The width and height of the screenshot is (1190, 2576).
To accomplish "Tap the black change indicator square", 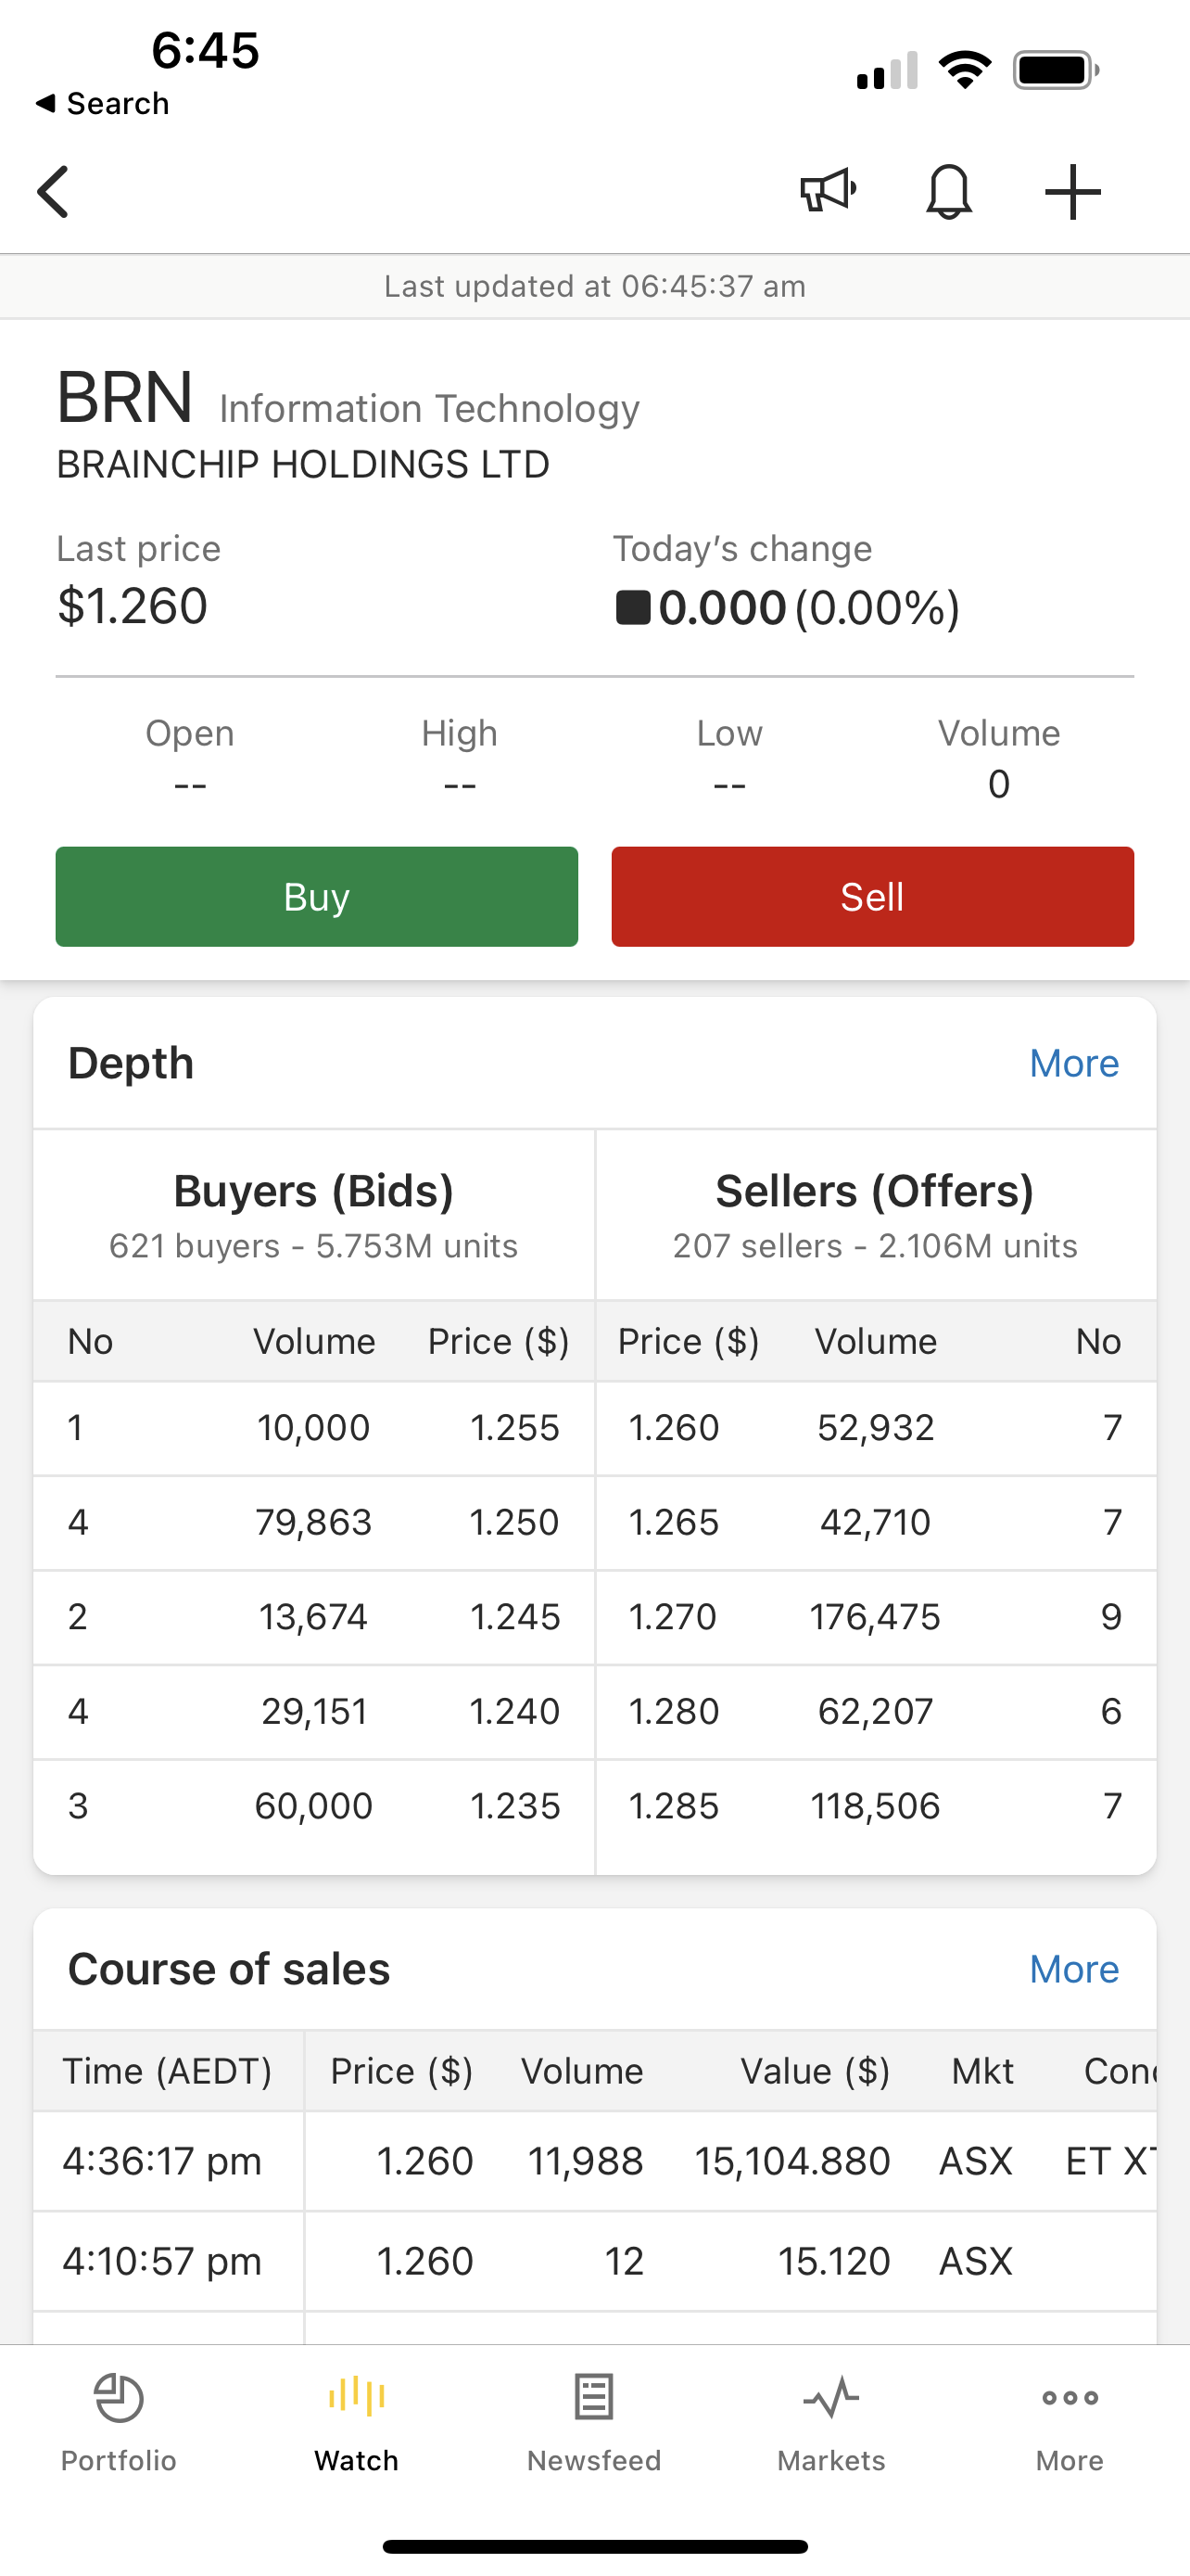I will point(632,607).
